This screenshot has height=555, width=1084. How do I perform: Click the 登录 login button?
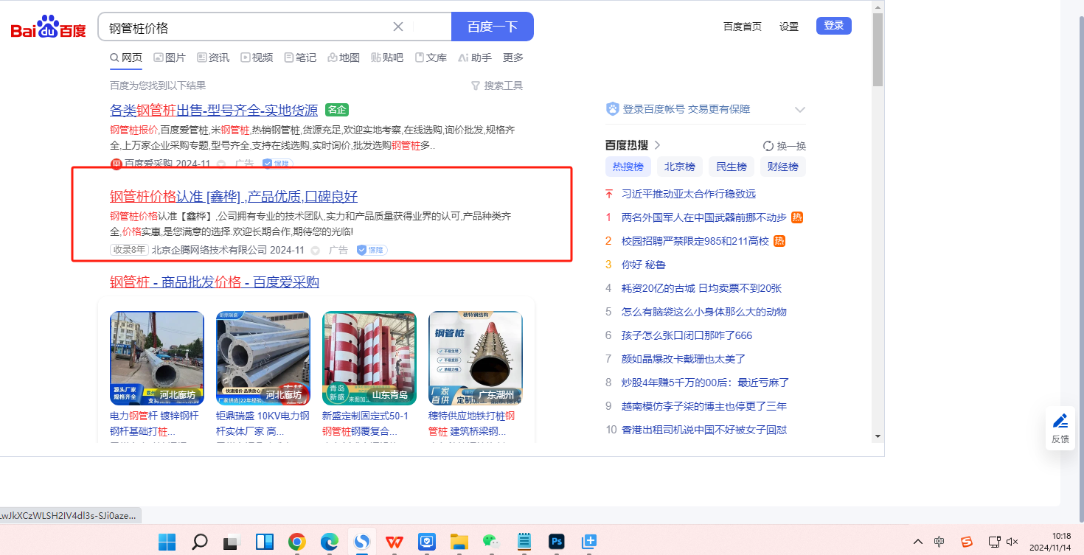pyautogui.click(x=834, y=26)
